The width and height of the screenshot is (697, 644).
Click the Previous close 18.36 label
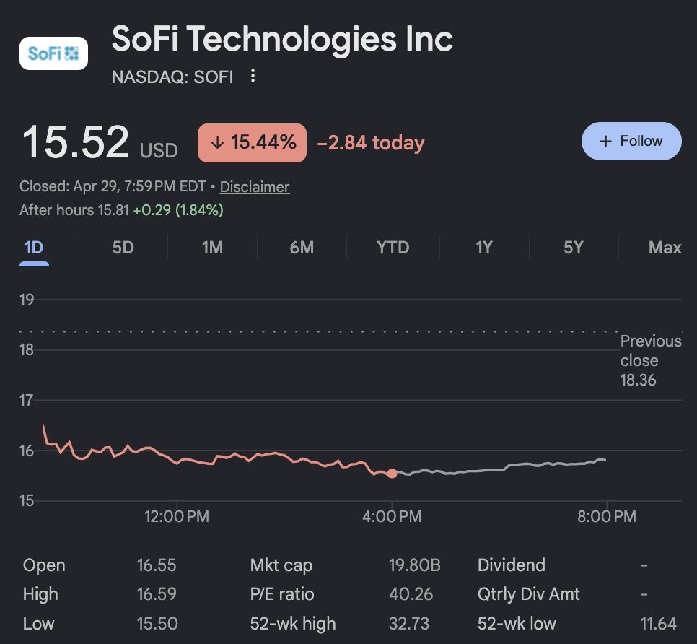[649, 360]
